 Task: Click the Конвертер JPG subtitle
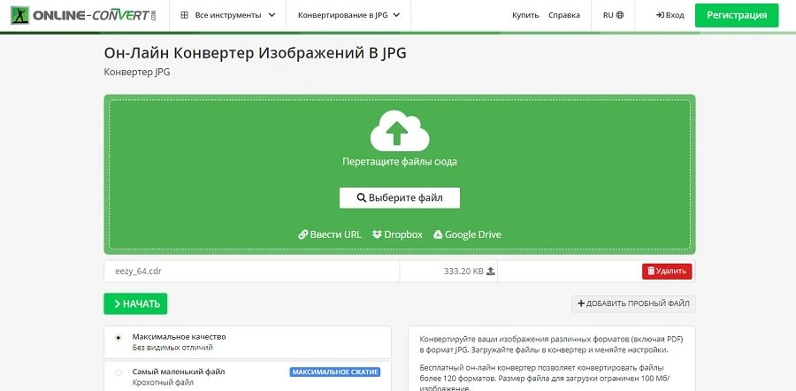[137, 73]
